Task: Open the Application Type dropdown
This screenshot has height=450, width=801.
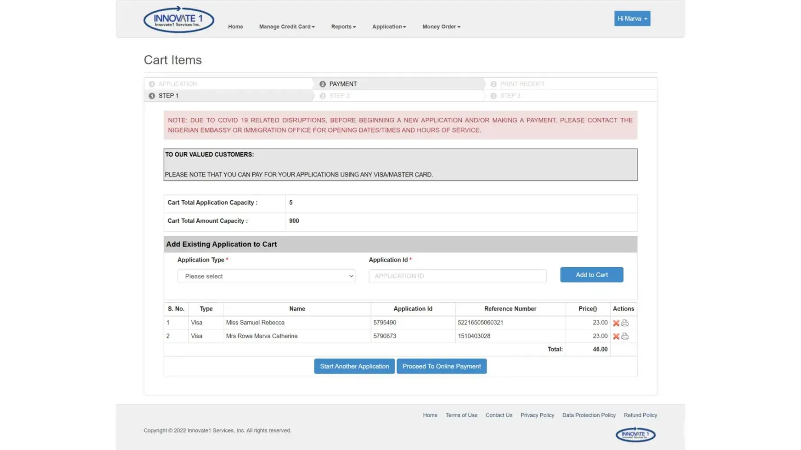Action: (x=266, y=276)
